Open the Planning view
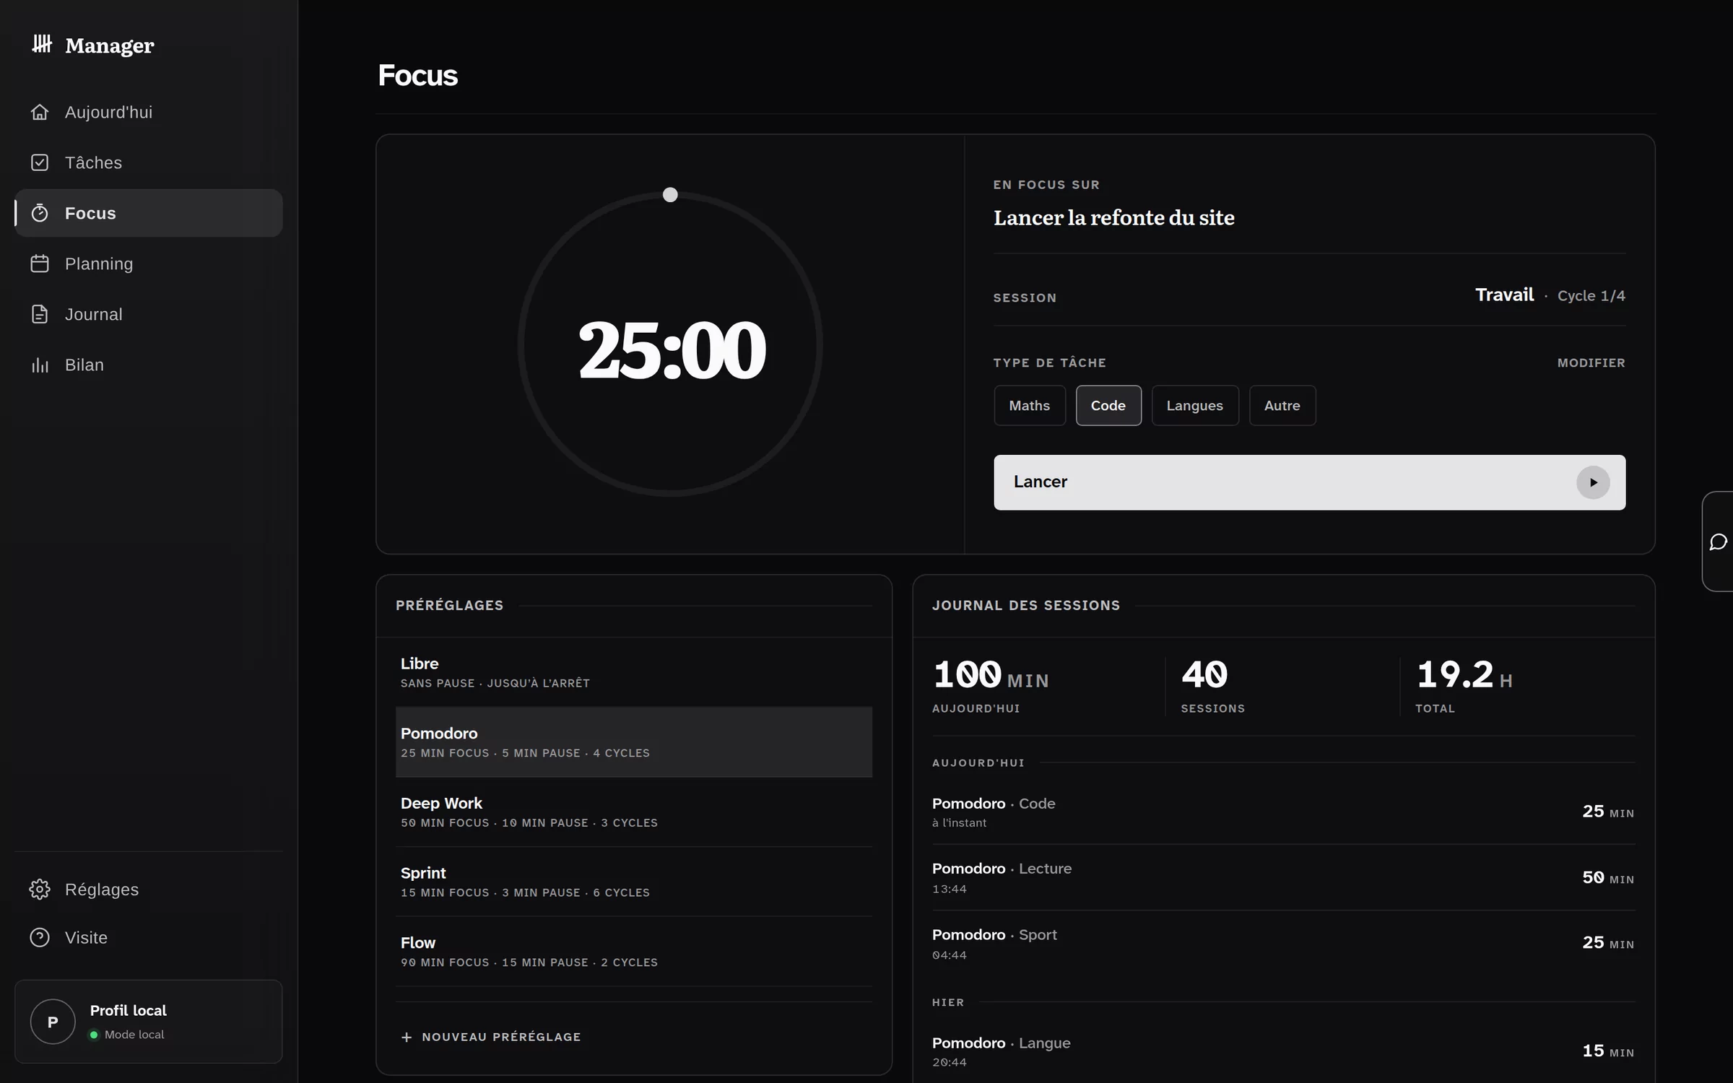This screenshot has width=1733, height=1083. coord(149,264)
